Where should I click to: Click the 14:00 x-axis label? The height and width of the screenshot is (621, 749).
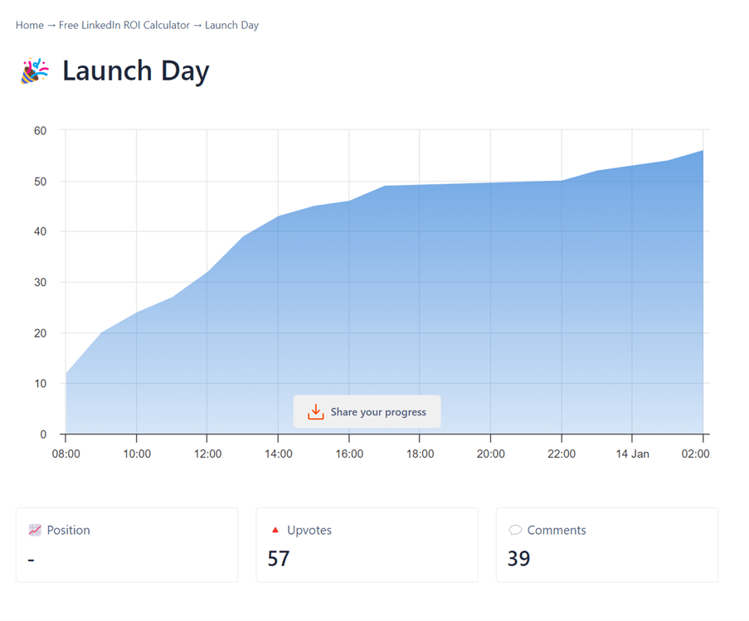point(279,454)
